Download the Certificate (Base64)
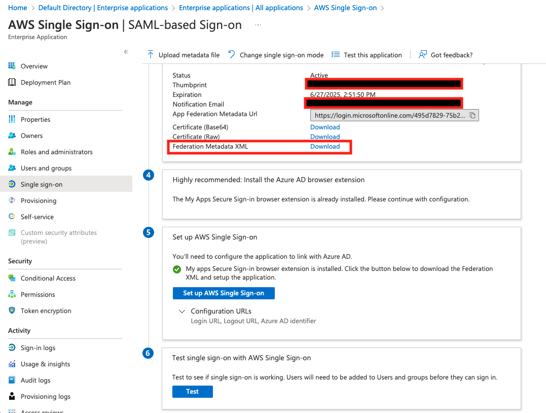 click(325, 127)
